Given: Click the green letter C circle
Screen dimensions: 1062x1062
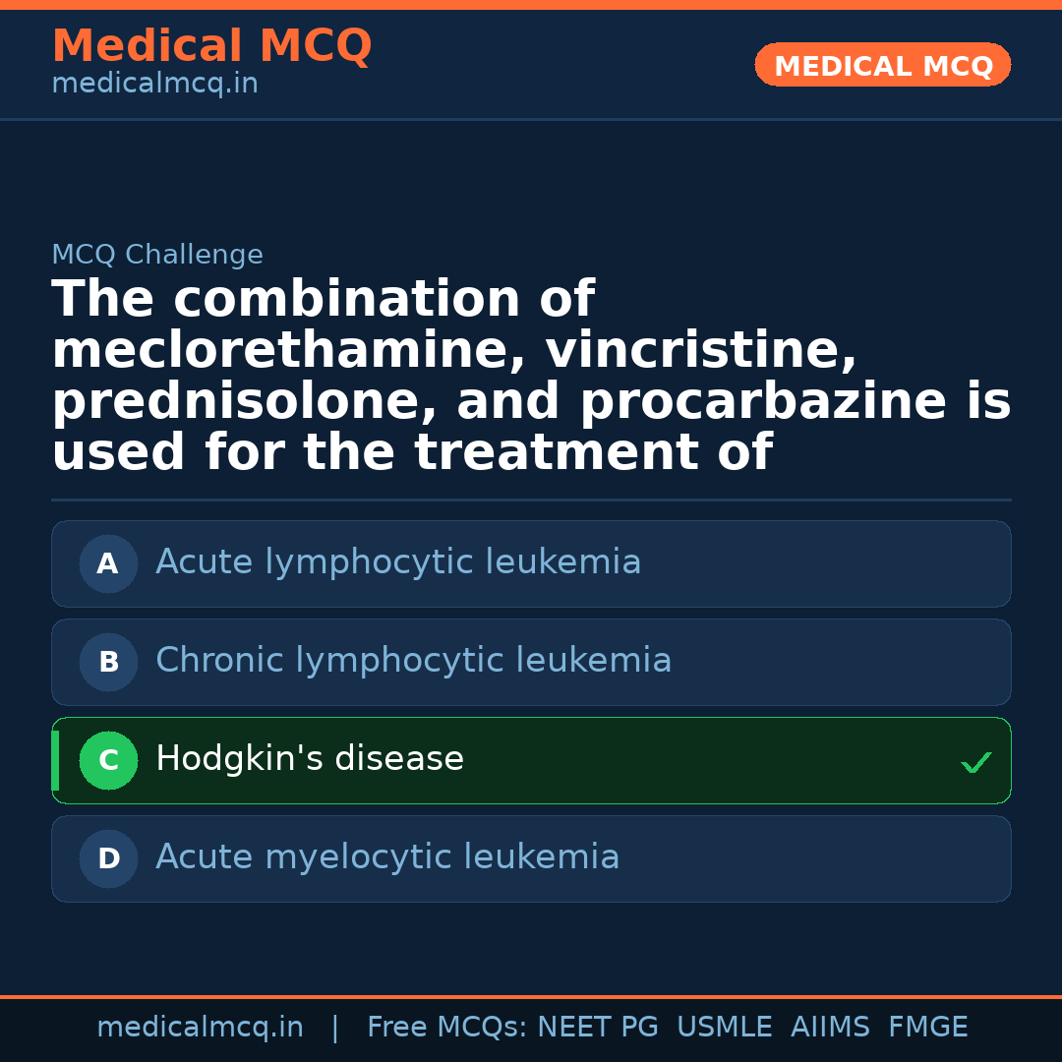Looking at the screenshot, I should [x=108, y=760].
